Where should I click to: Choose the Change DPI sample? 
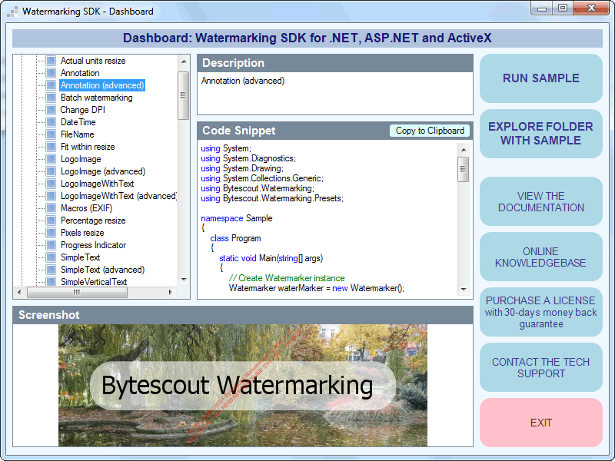pyautogui.click(x=83, y=110)
